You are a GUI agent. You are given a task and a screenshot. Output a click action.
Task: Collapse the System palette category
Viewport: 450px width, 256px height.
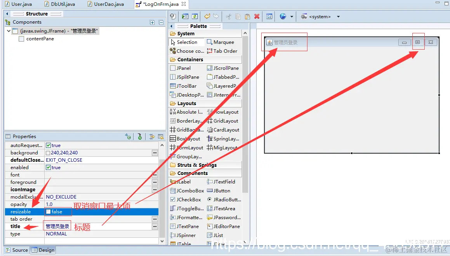tap(205, 33)
